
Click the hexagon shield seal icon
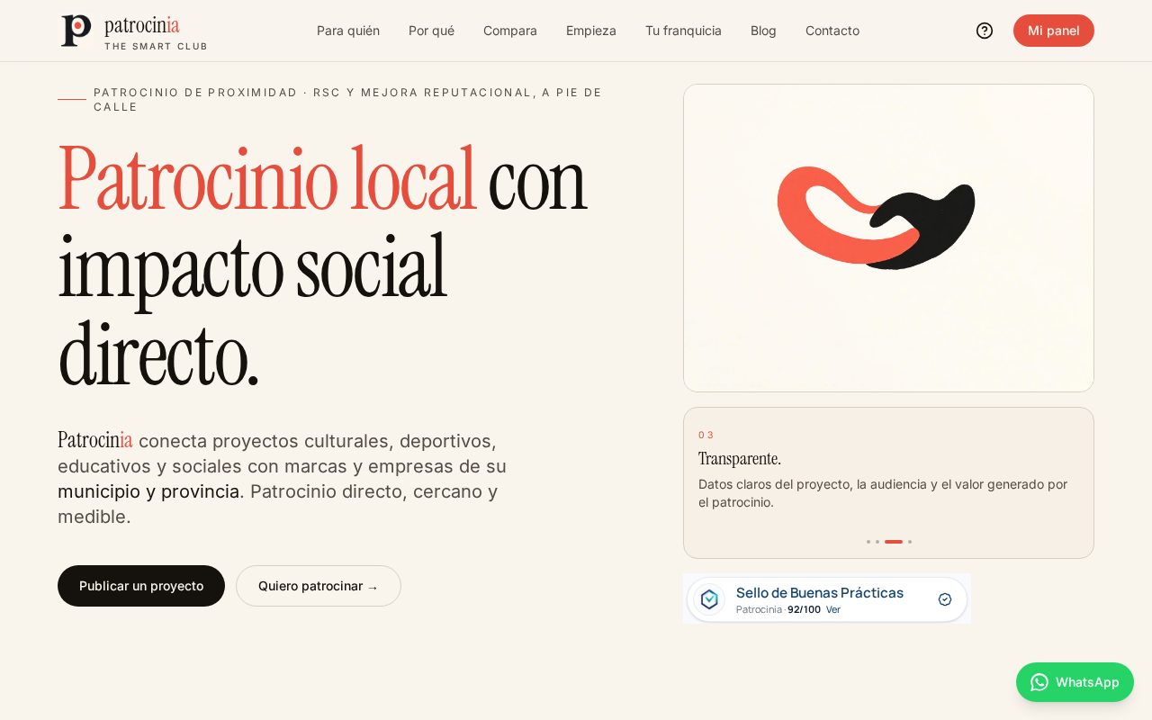point(709,599)
